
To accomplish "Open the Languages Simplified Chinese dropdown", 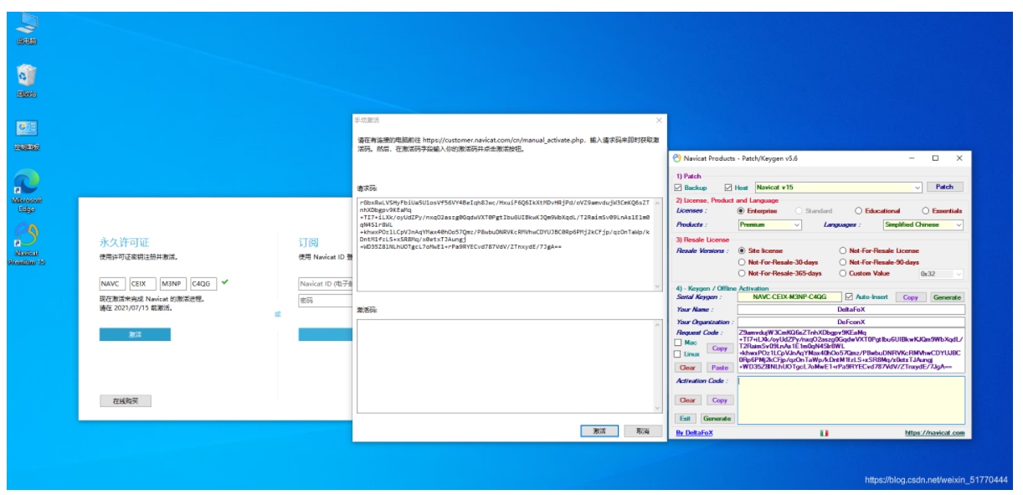I will point(923,224).
